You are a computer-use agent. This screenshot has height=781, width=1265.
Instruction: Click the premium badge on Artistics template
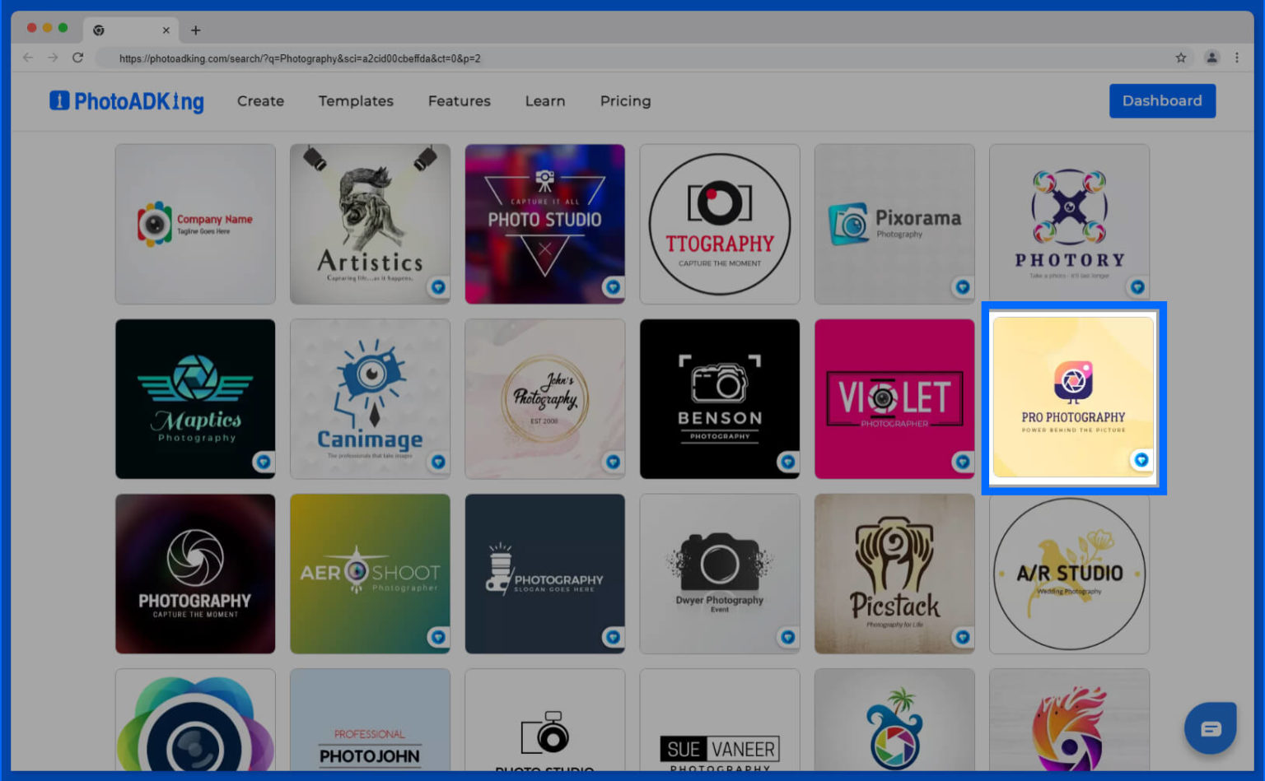click(x=438, y=287)
